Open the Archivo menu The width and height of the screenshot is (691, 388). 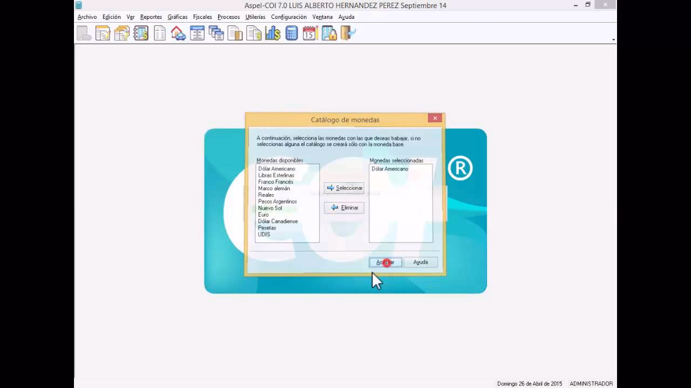87,17
